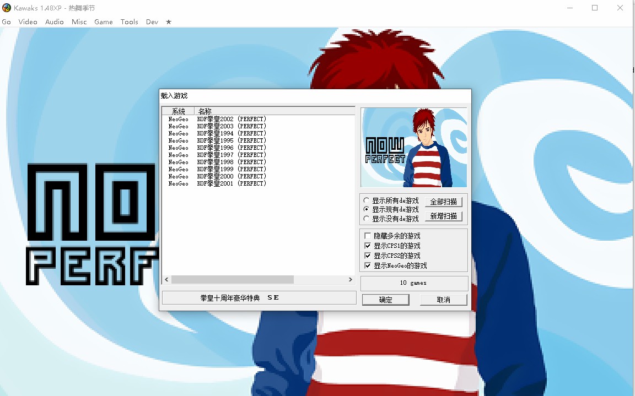Select KOF拳皇2003 (PERFECT) in list
This screenshot has height=396, width=635.
click(x=232, y=126)
